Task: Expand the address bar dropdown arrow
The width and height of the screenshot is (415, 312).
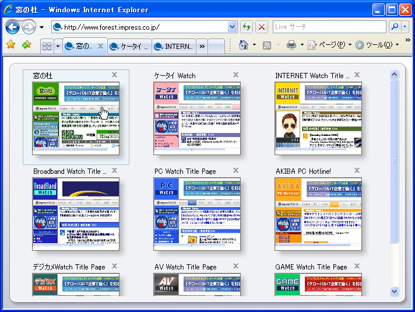Action: point(232,27)
